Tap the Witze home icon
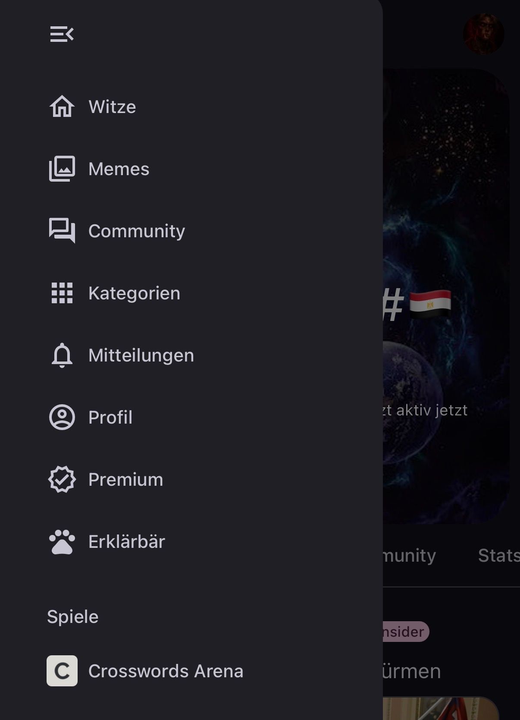 point(62,107)
